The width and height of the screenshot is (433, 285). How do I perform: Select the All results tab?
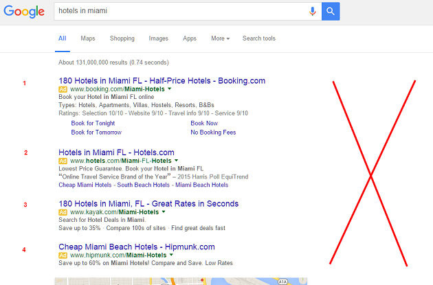coord(62,38)
